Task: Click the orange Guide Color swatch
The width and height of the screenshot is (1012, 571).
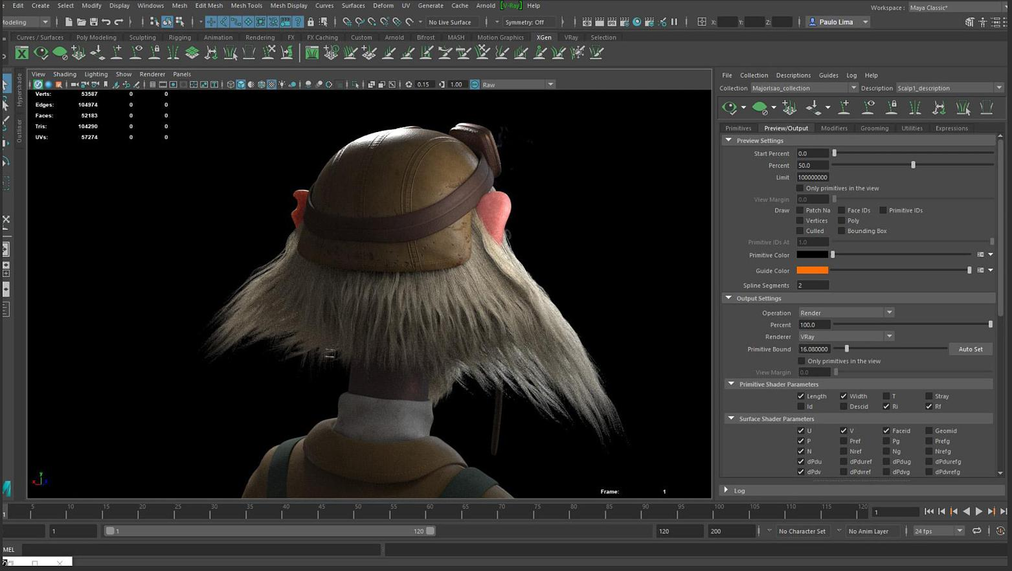Action: (x=812, y=271)
